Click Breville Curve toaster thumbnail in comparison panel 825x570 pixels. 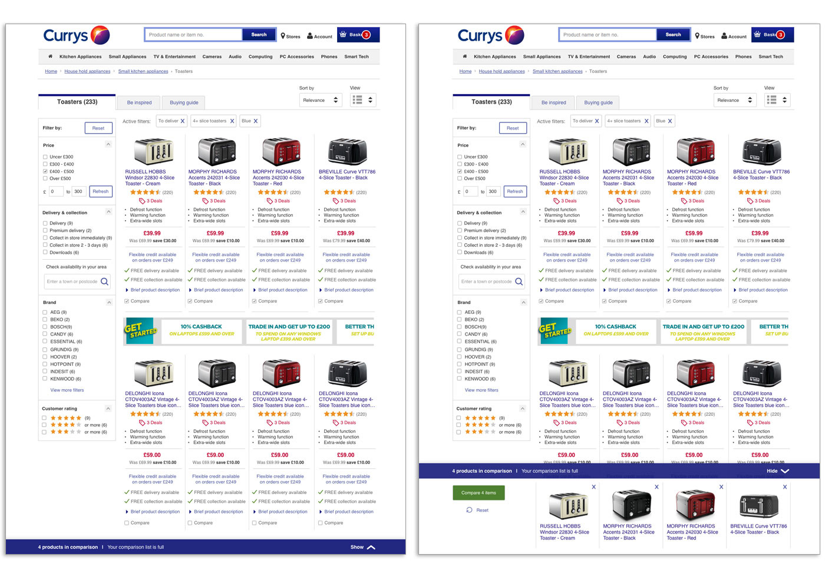click(x=760, y=506)
